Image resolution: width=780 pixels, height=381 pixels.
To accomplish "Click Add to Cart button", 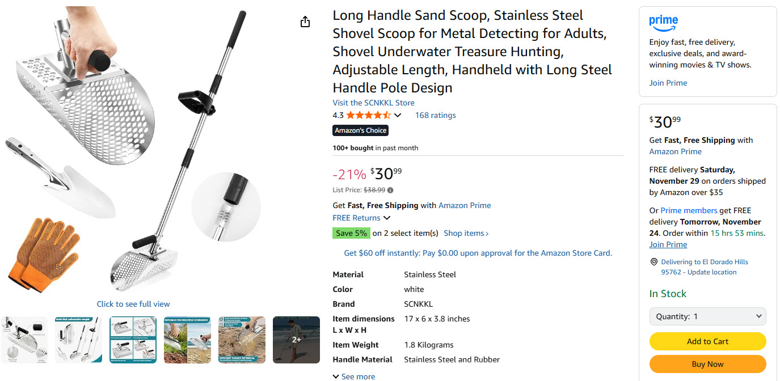I will pos(707,341).
